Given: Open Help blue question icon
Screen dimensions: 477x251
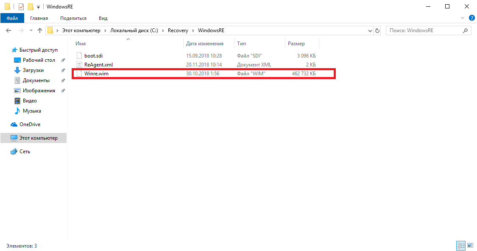Looking at the screenshot, I should [x=472, y=18].
